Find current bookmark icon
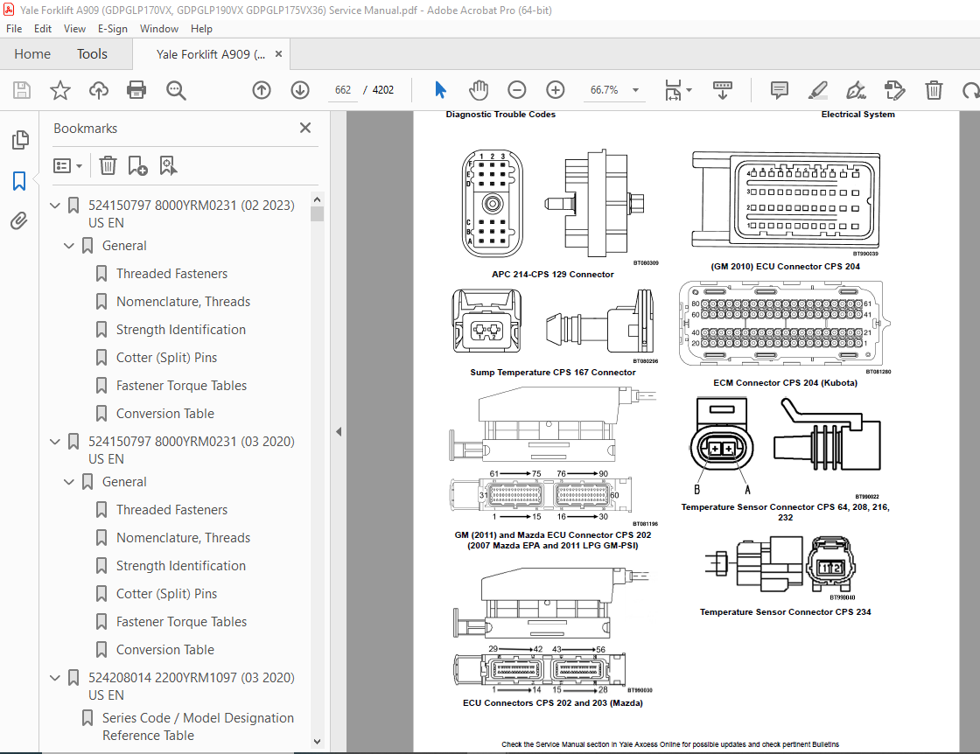This screenshot has height=754, width=980. (168, 165)
